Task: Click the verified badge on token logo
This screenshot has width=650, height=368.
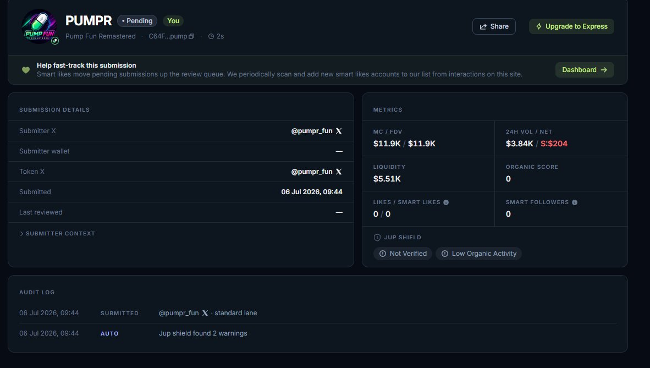Action: pos(55,41)
